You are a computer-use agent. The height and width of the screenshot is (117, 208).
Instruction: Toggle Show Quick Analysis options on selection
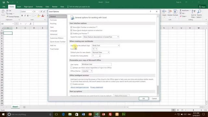[x=71, y=30]
